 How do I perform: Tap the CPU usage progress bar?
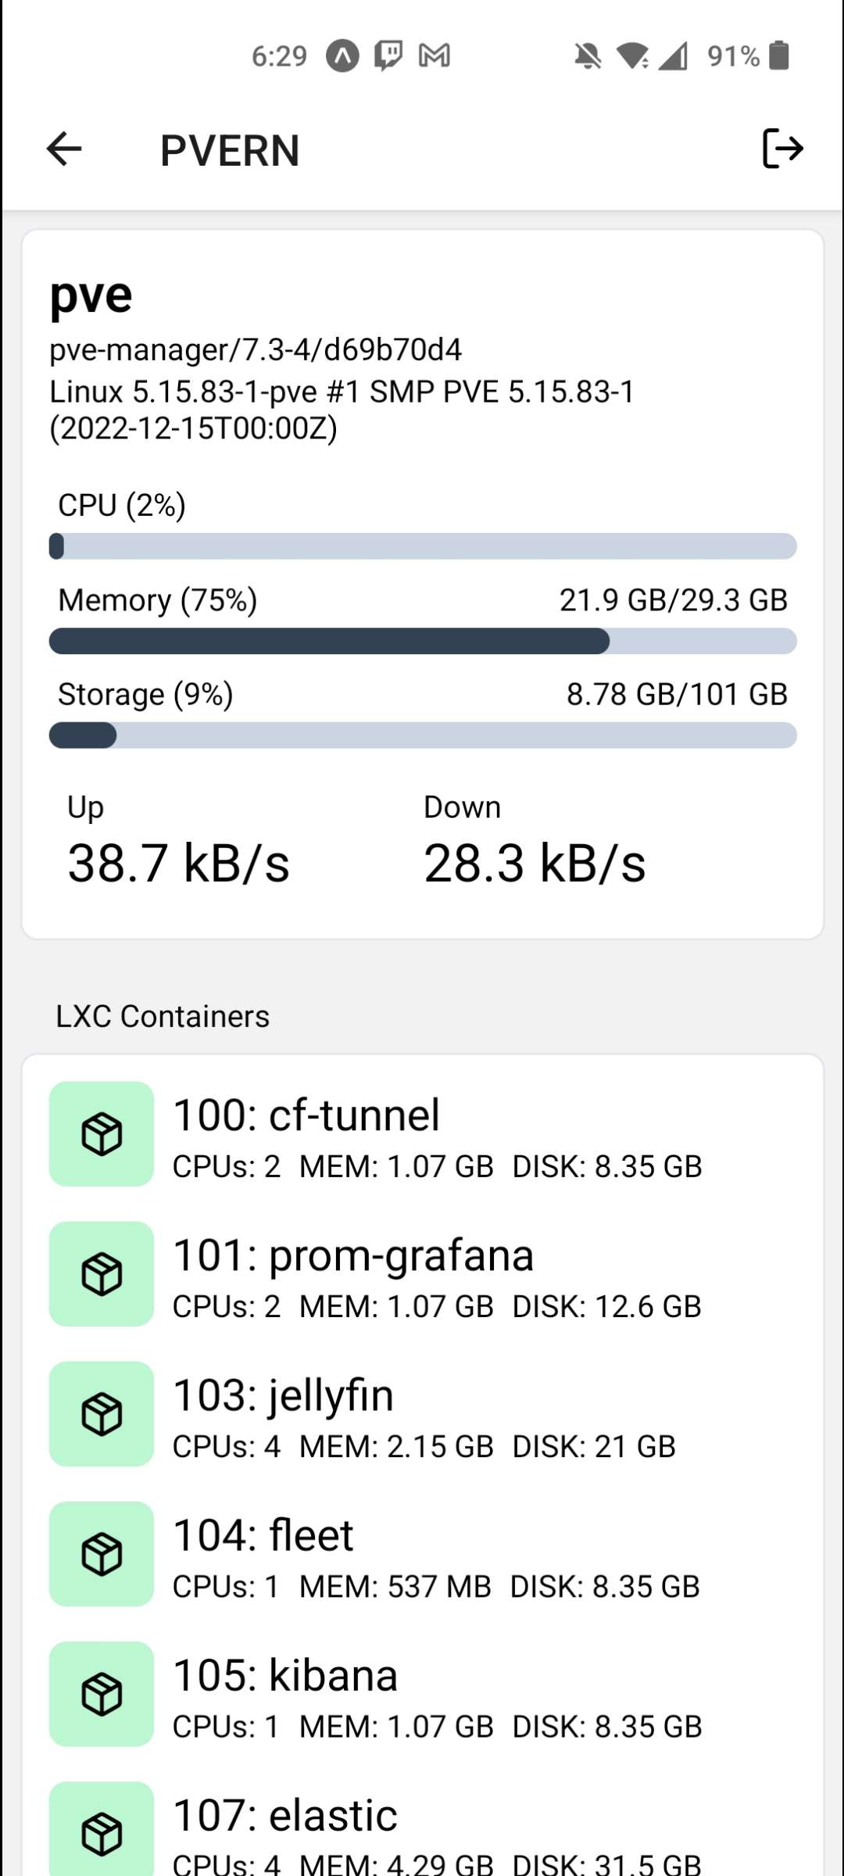pos(422,546)
